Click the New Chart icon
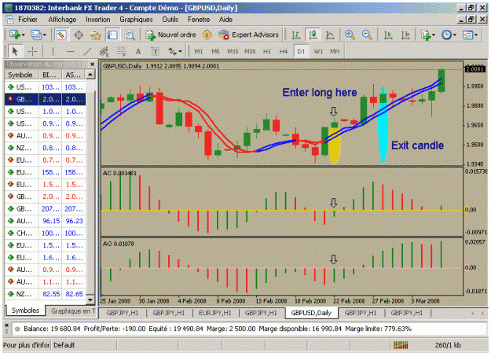 click(14, 35)
